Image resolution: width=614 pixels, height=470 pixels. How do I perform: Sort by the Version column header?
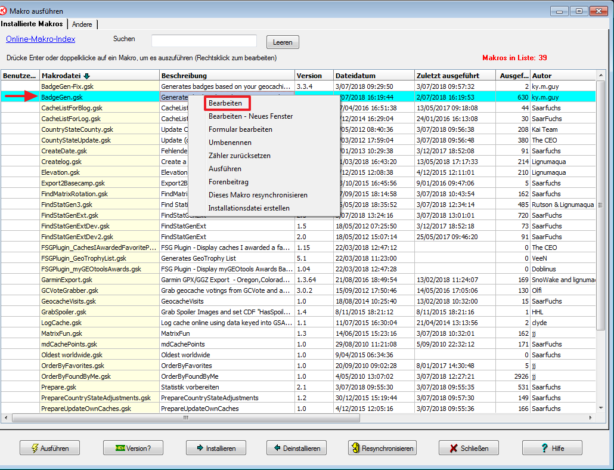pyautogui.click(x=314, y=76)
